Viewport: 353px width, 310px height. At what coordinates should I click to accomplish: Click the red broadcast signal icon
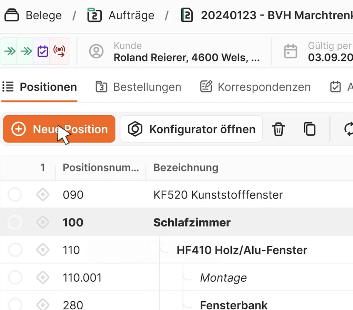59,51
